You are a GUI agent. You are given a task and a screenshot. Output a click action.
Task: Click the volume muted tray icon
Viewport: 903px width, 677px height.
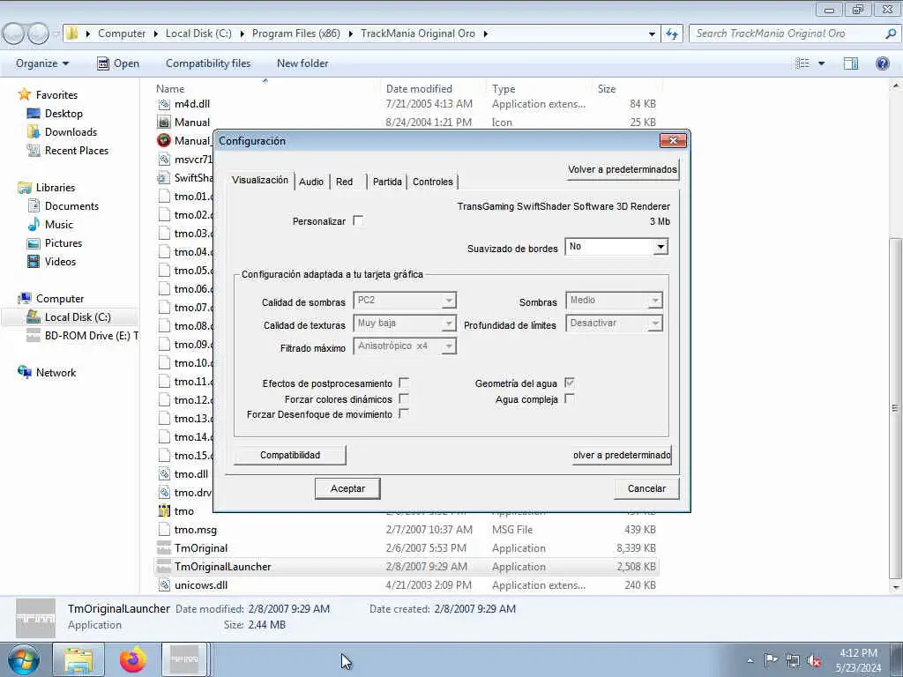[814, 661]
